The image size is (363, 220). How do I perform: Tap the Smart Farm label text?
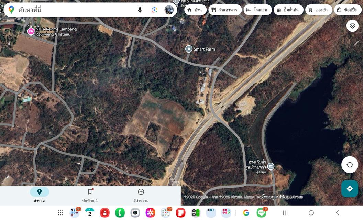(x=204, y=49)
